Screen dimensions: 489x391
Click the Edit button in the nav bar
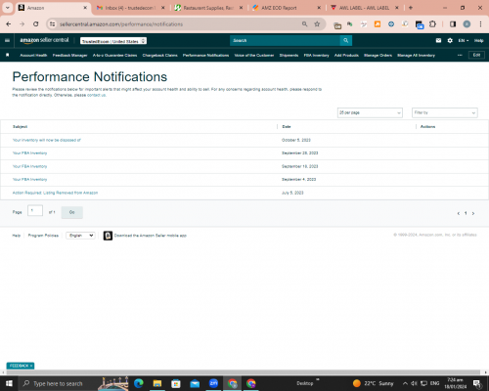476,55
